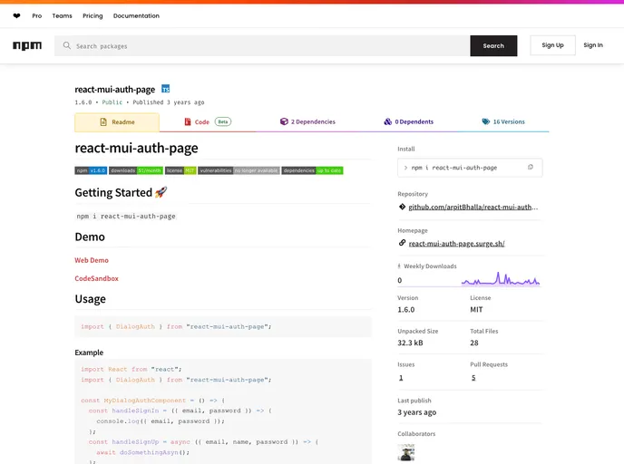This screenshot has height=464, width=624.
Task: Click the license MIT badge
Action: (180, 170)
